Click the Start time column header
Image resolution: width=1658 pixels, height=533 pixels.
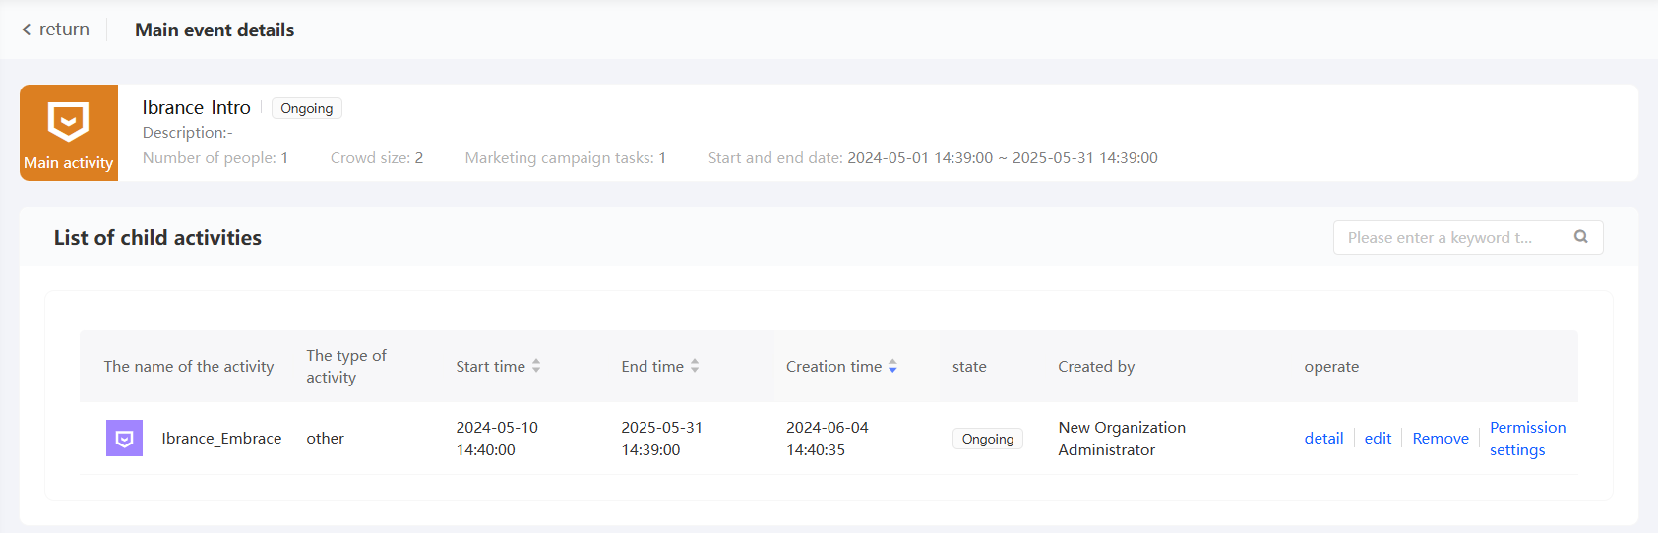click(x=490, y=367)
